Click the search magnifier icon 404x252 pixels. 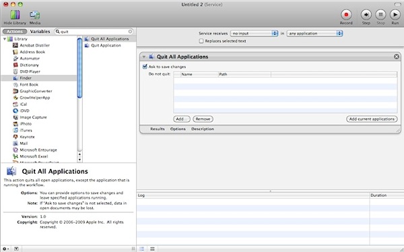coord(58,32)
